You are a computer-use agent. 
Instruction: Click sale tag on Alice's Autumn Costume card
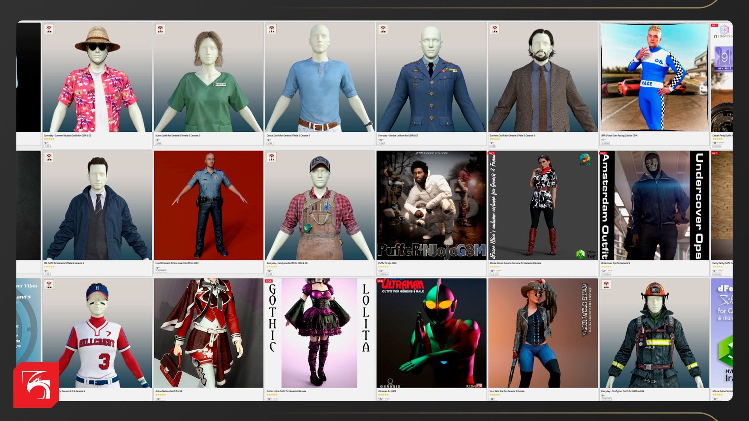point(492,153)
